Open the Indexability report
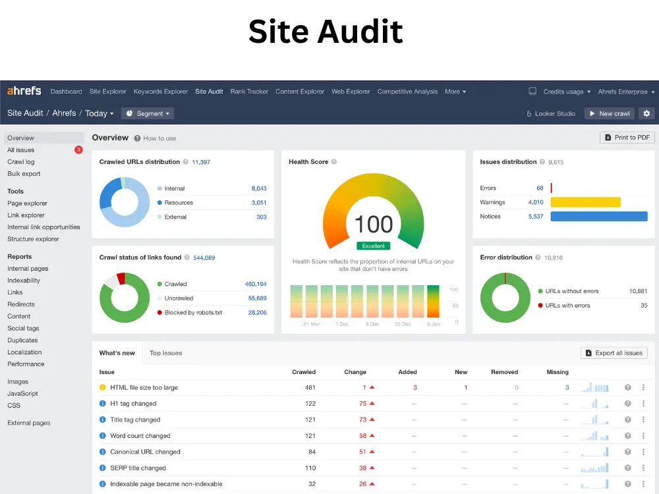This screenshot has width=659, height=494. 24,280
